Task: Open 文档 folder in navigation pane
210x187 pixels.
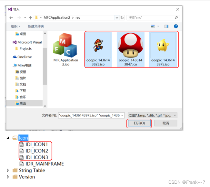Action: 21,84
